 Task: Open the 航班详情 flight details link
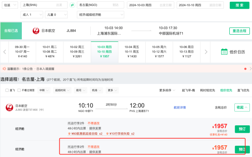[x=180, y=107]
